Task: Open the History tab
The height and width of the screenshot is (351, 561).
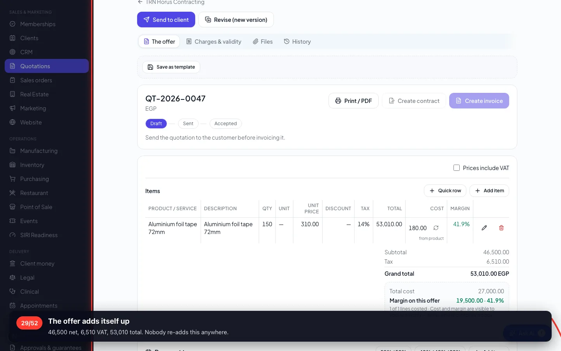Action: [297, 42]
